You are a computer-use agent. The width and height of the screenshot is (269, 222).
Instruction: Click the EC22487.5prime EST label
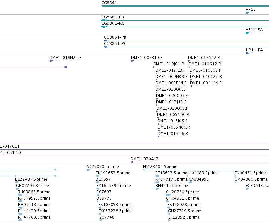[31, 179]
